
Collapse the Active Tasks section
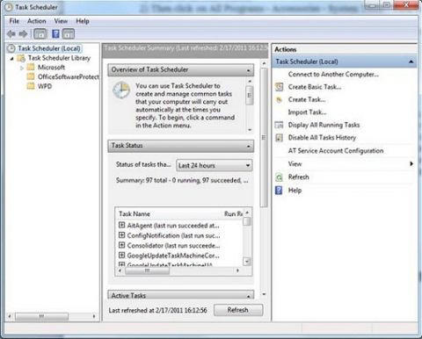pos(249,296)
